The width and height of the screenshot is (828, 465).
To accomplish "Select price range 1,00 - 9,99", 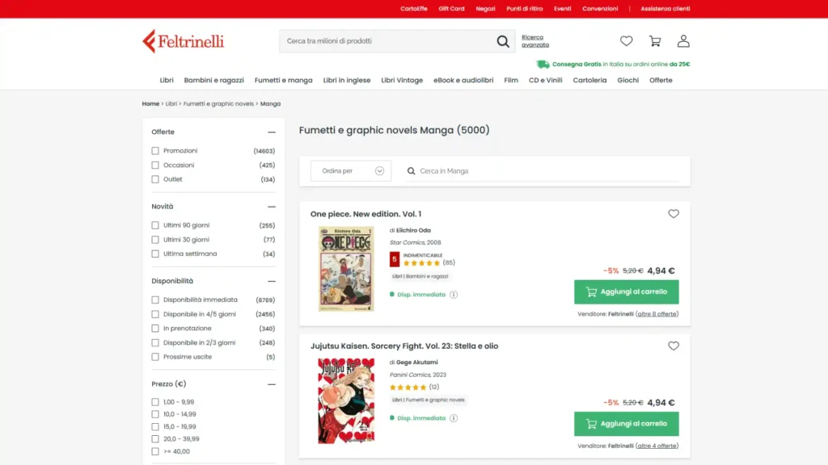I will pyautogui.click(x=155, y=402).
